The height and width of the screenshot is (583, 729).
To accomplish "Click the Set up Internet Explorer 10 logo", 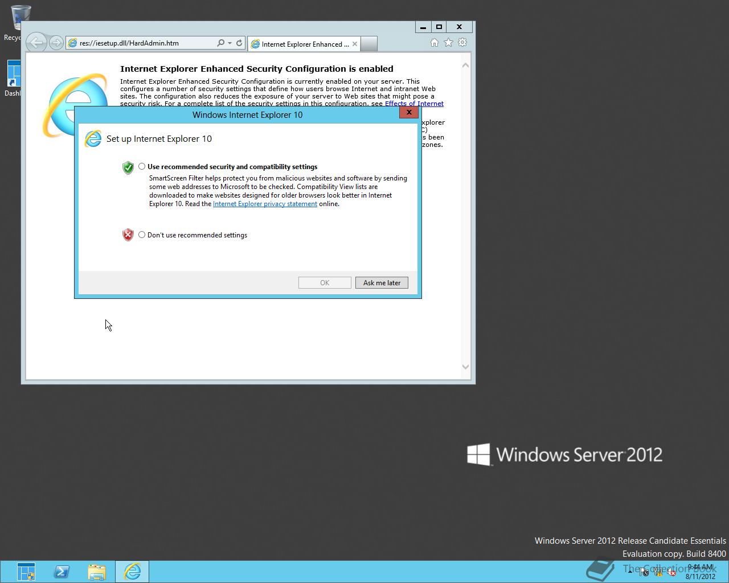I will point(93,138).
